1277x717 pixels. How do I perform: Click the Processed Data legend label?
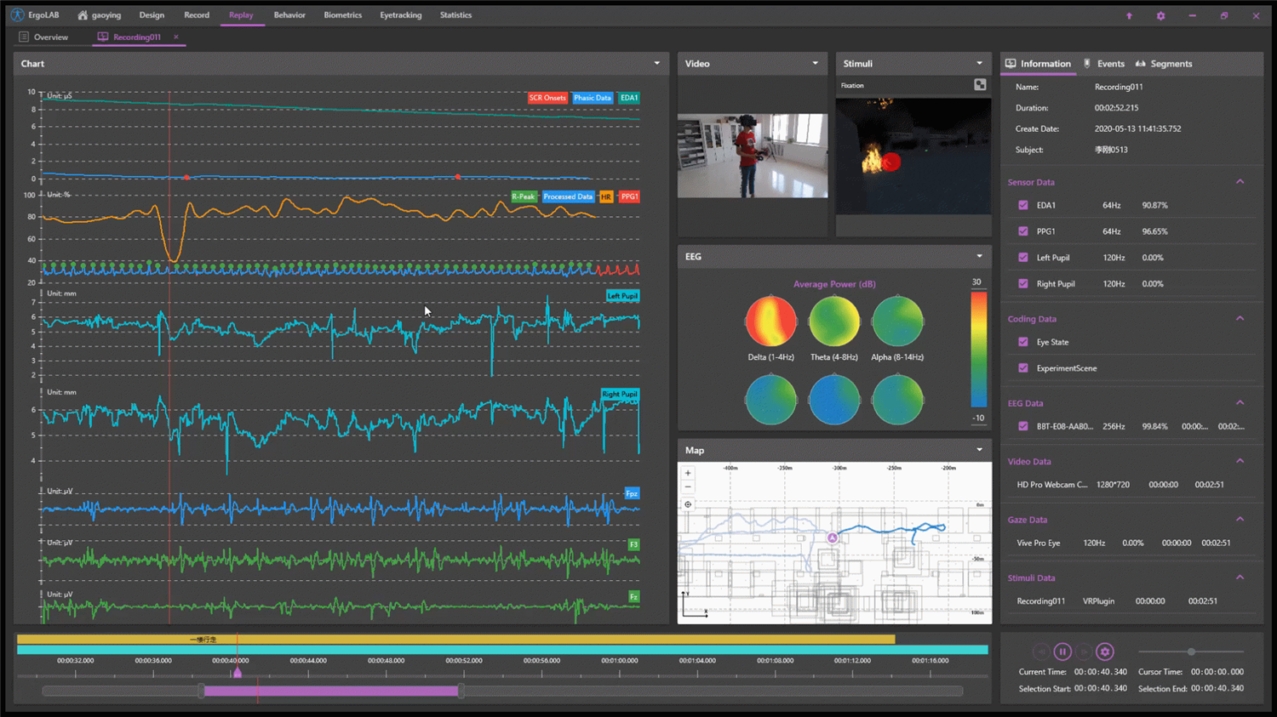click(x=568, y=196)
